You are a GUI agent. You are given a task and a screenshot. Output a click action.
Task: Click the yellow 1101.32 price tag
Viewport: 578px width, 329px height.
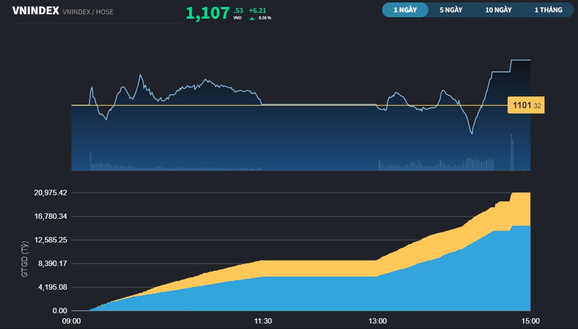[x=525, y=105]
